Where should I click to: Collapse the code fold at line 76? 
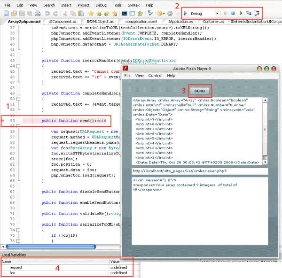click(x=18, y=241)
